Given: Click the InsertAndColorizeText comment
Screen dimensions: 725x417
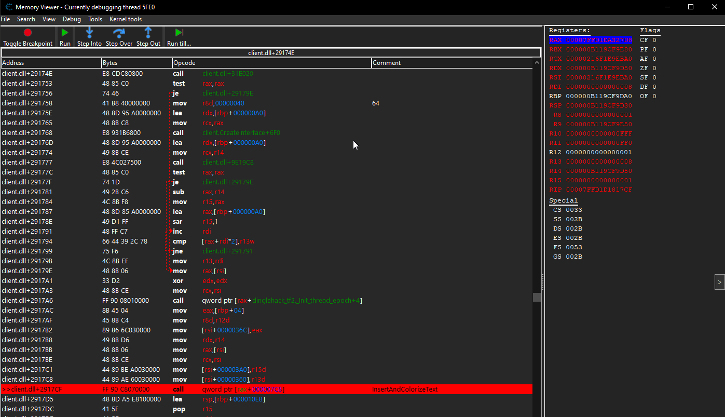Looking at the screenshot, I should coord(405,389).
